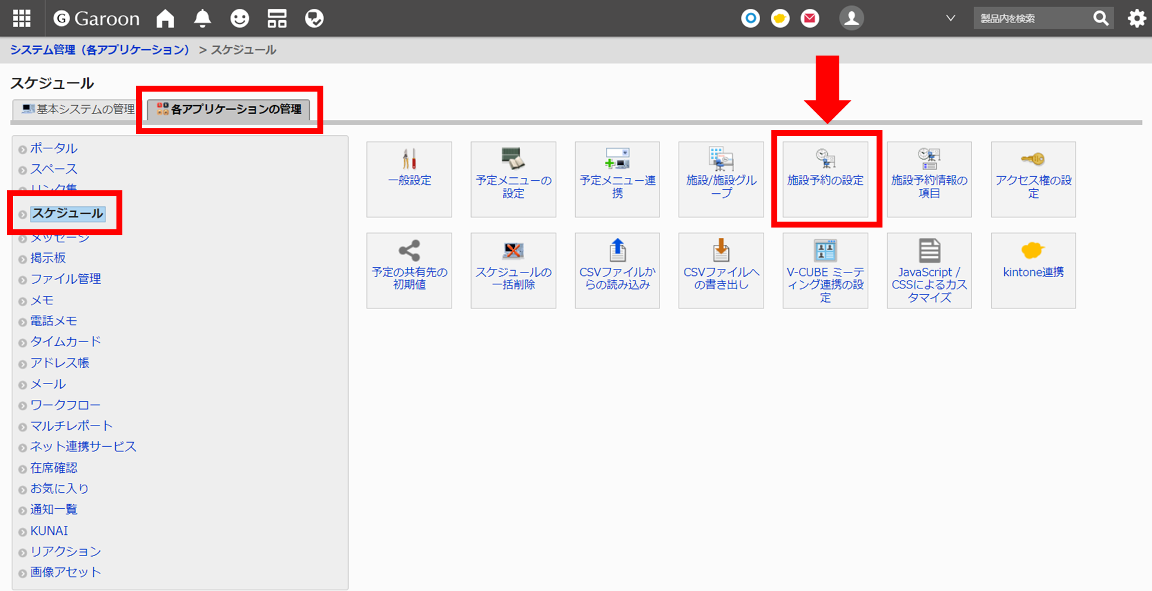Screen dimensions: 1152x591
Task: Open CSVファイルへの書き出し export tile
Action: [721, 270]
